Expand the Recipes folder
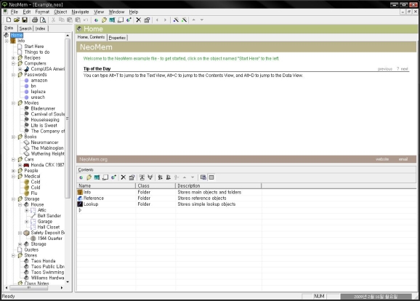 coord(13,57)
